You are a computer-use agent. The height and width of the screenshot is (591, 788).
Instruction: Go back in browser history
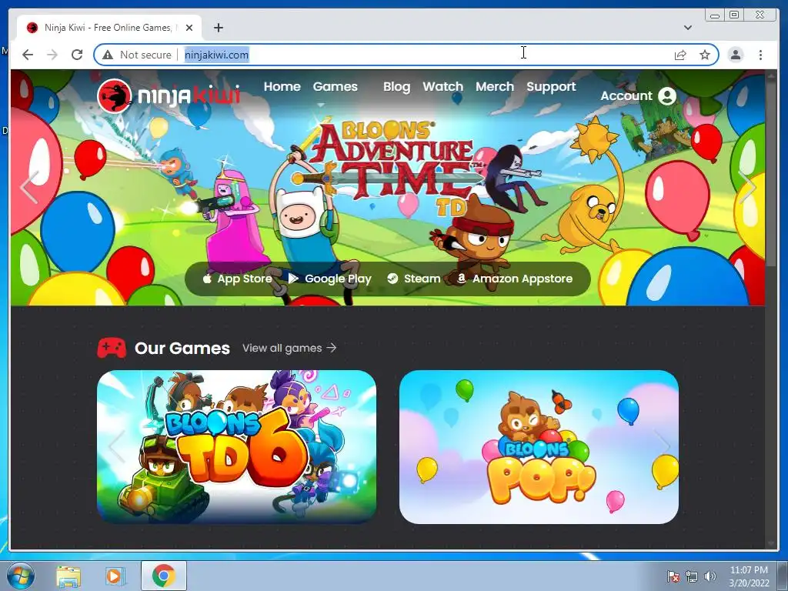click(28, 55)
